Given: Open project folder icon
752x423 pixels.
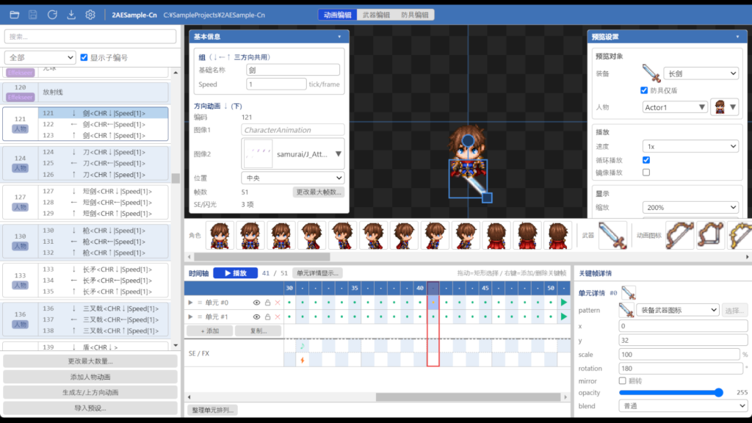Looking at the screenshot, I should click(x=15, y=15).
